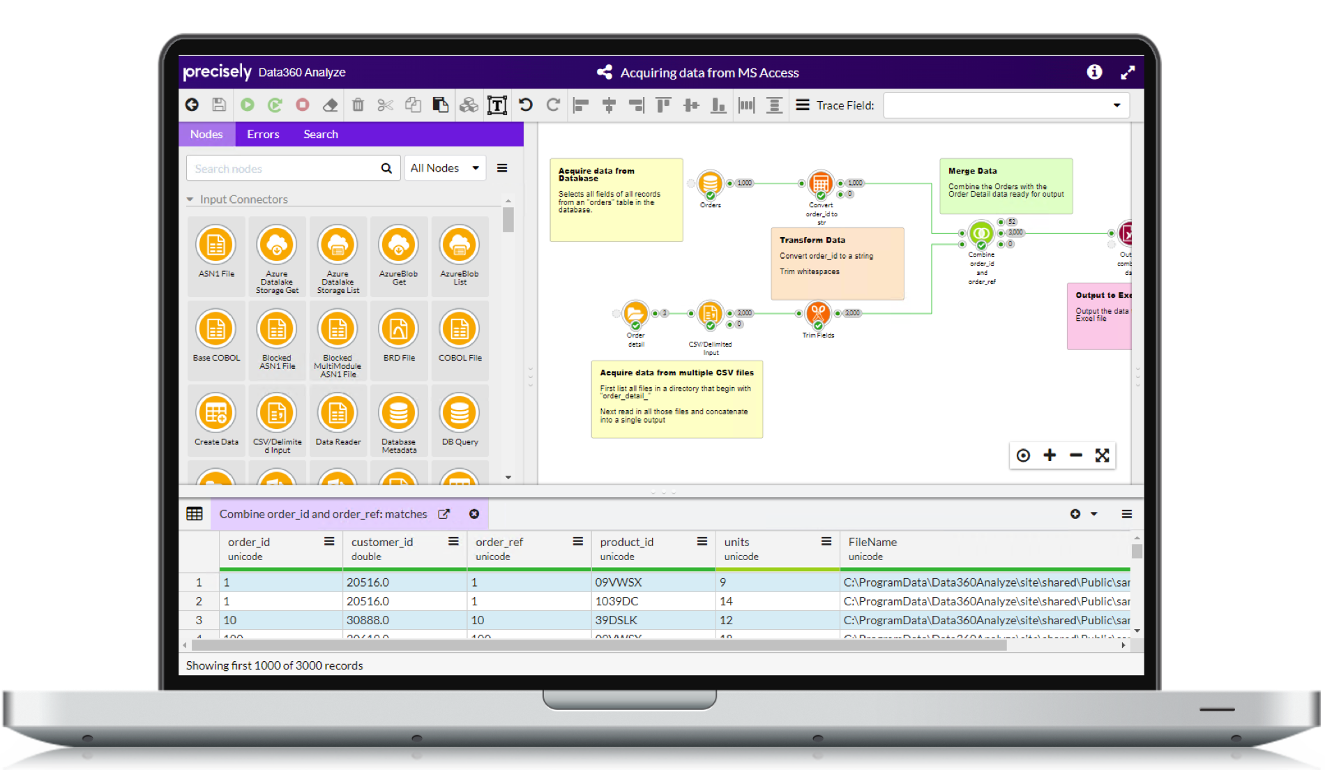Open the Trace Field dropdown
The width and height of the screenshot is (1325, 770).
point(1116,105)
